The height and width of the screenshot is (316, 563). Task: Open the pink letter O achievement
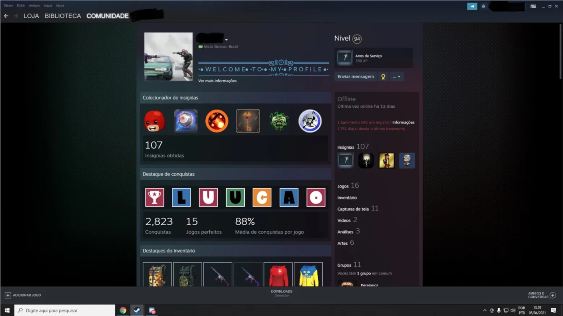316,197
